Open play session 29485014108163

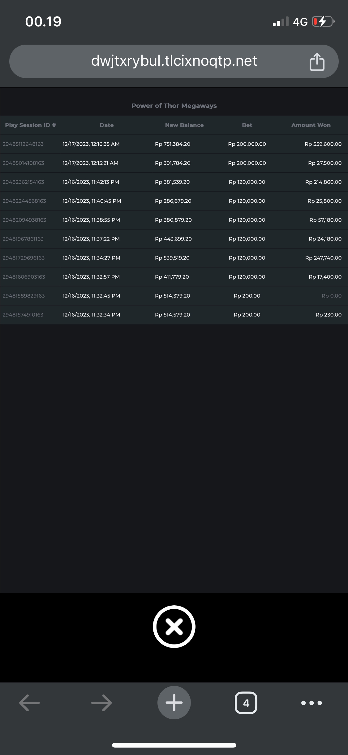point(24,163)
